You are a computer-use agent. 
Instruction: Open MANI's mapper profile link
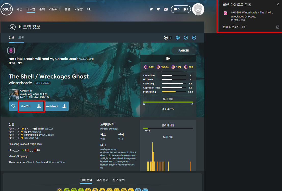click(22, 91)
